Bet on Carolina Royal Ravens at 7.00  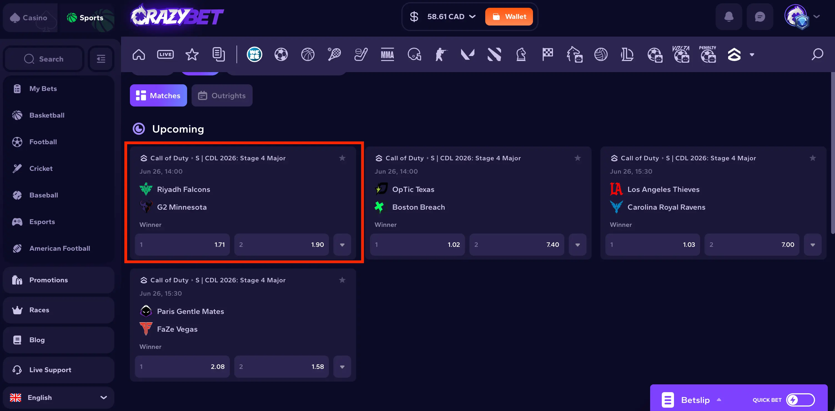[x=752, y=245]
